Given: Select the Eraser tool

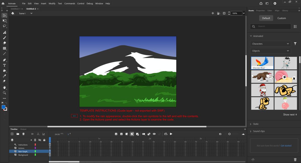Looking at the screenshot, I should (4, 43).
